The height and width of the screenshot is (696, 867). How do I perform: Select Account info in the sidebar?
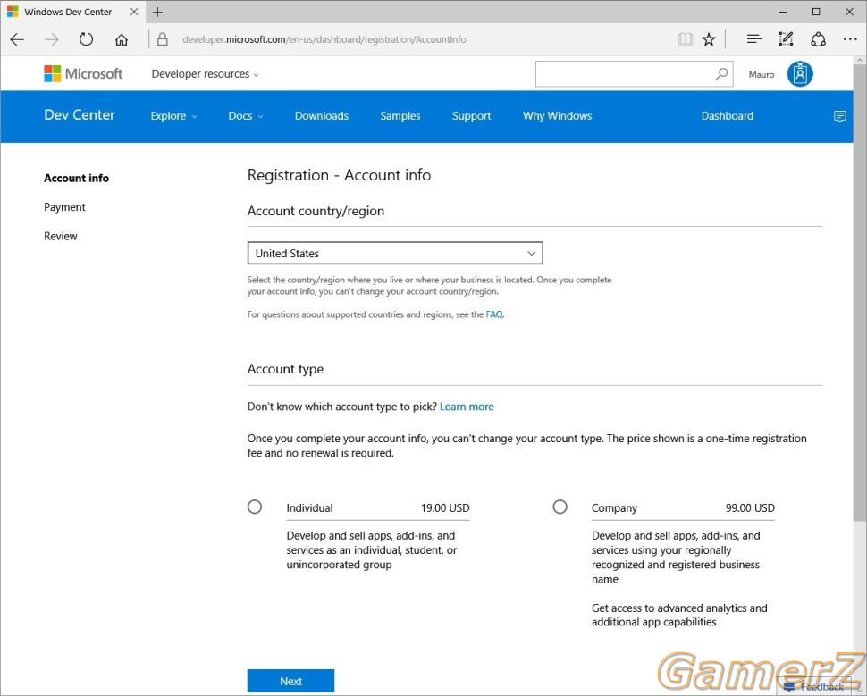tap(76, 178)
